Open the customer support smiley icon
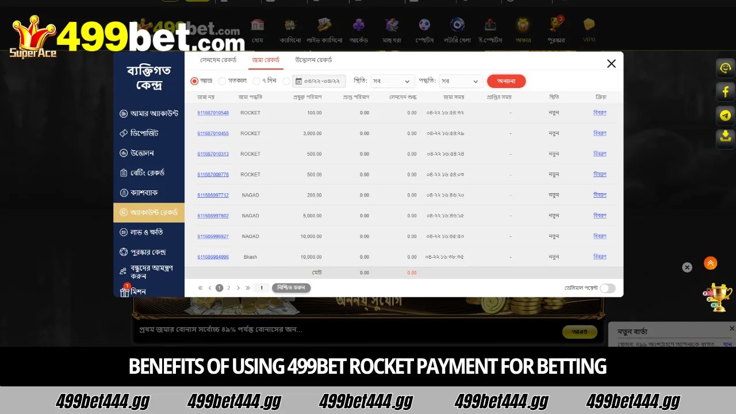The image size is (736, 414). pos(725,68)
